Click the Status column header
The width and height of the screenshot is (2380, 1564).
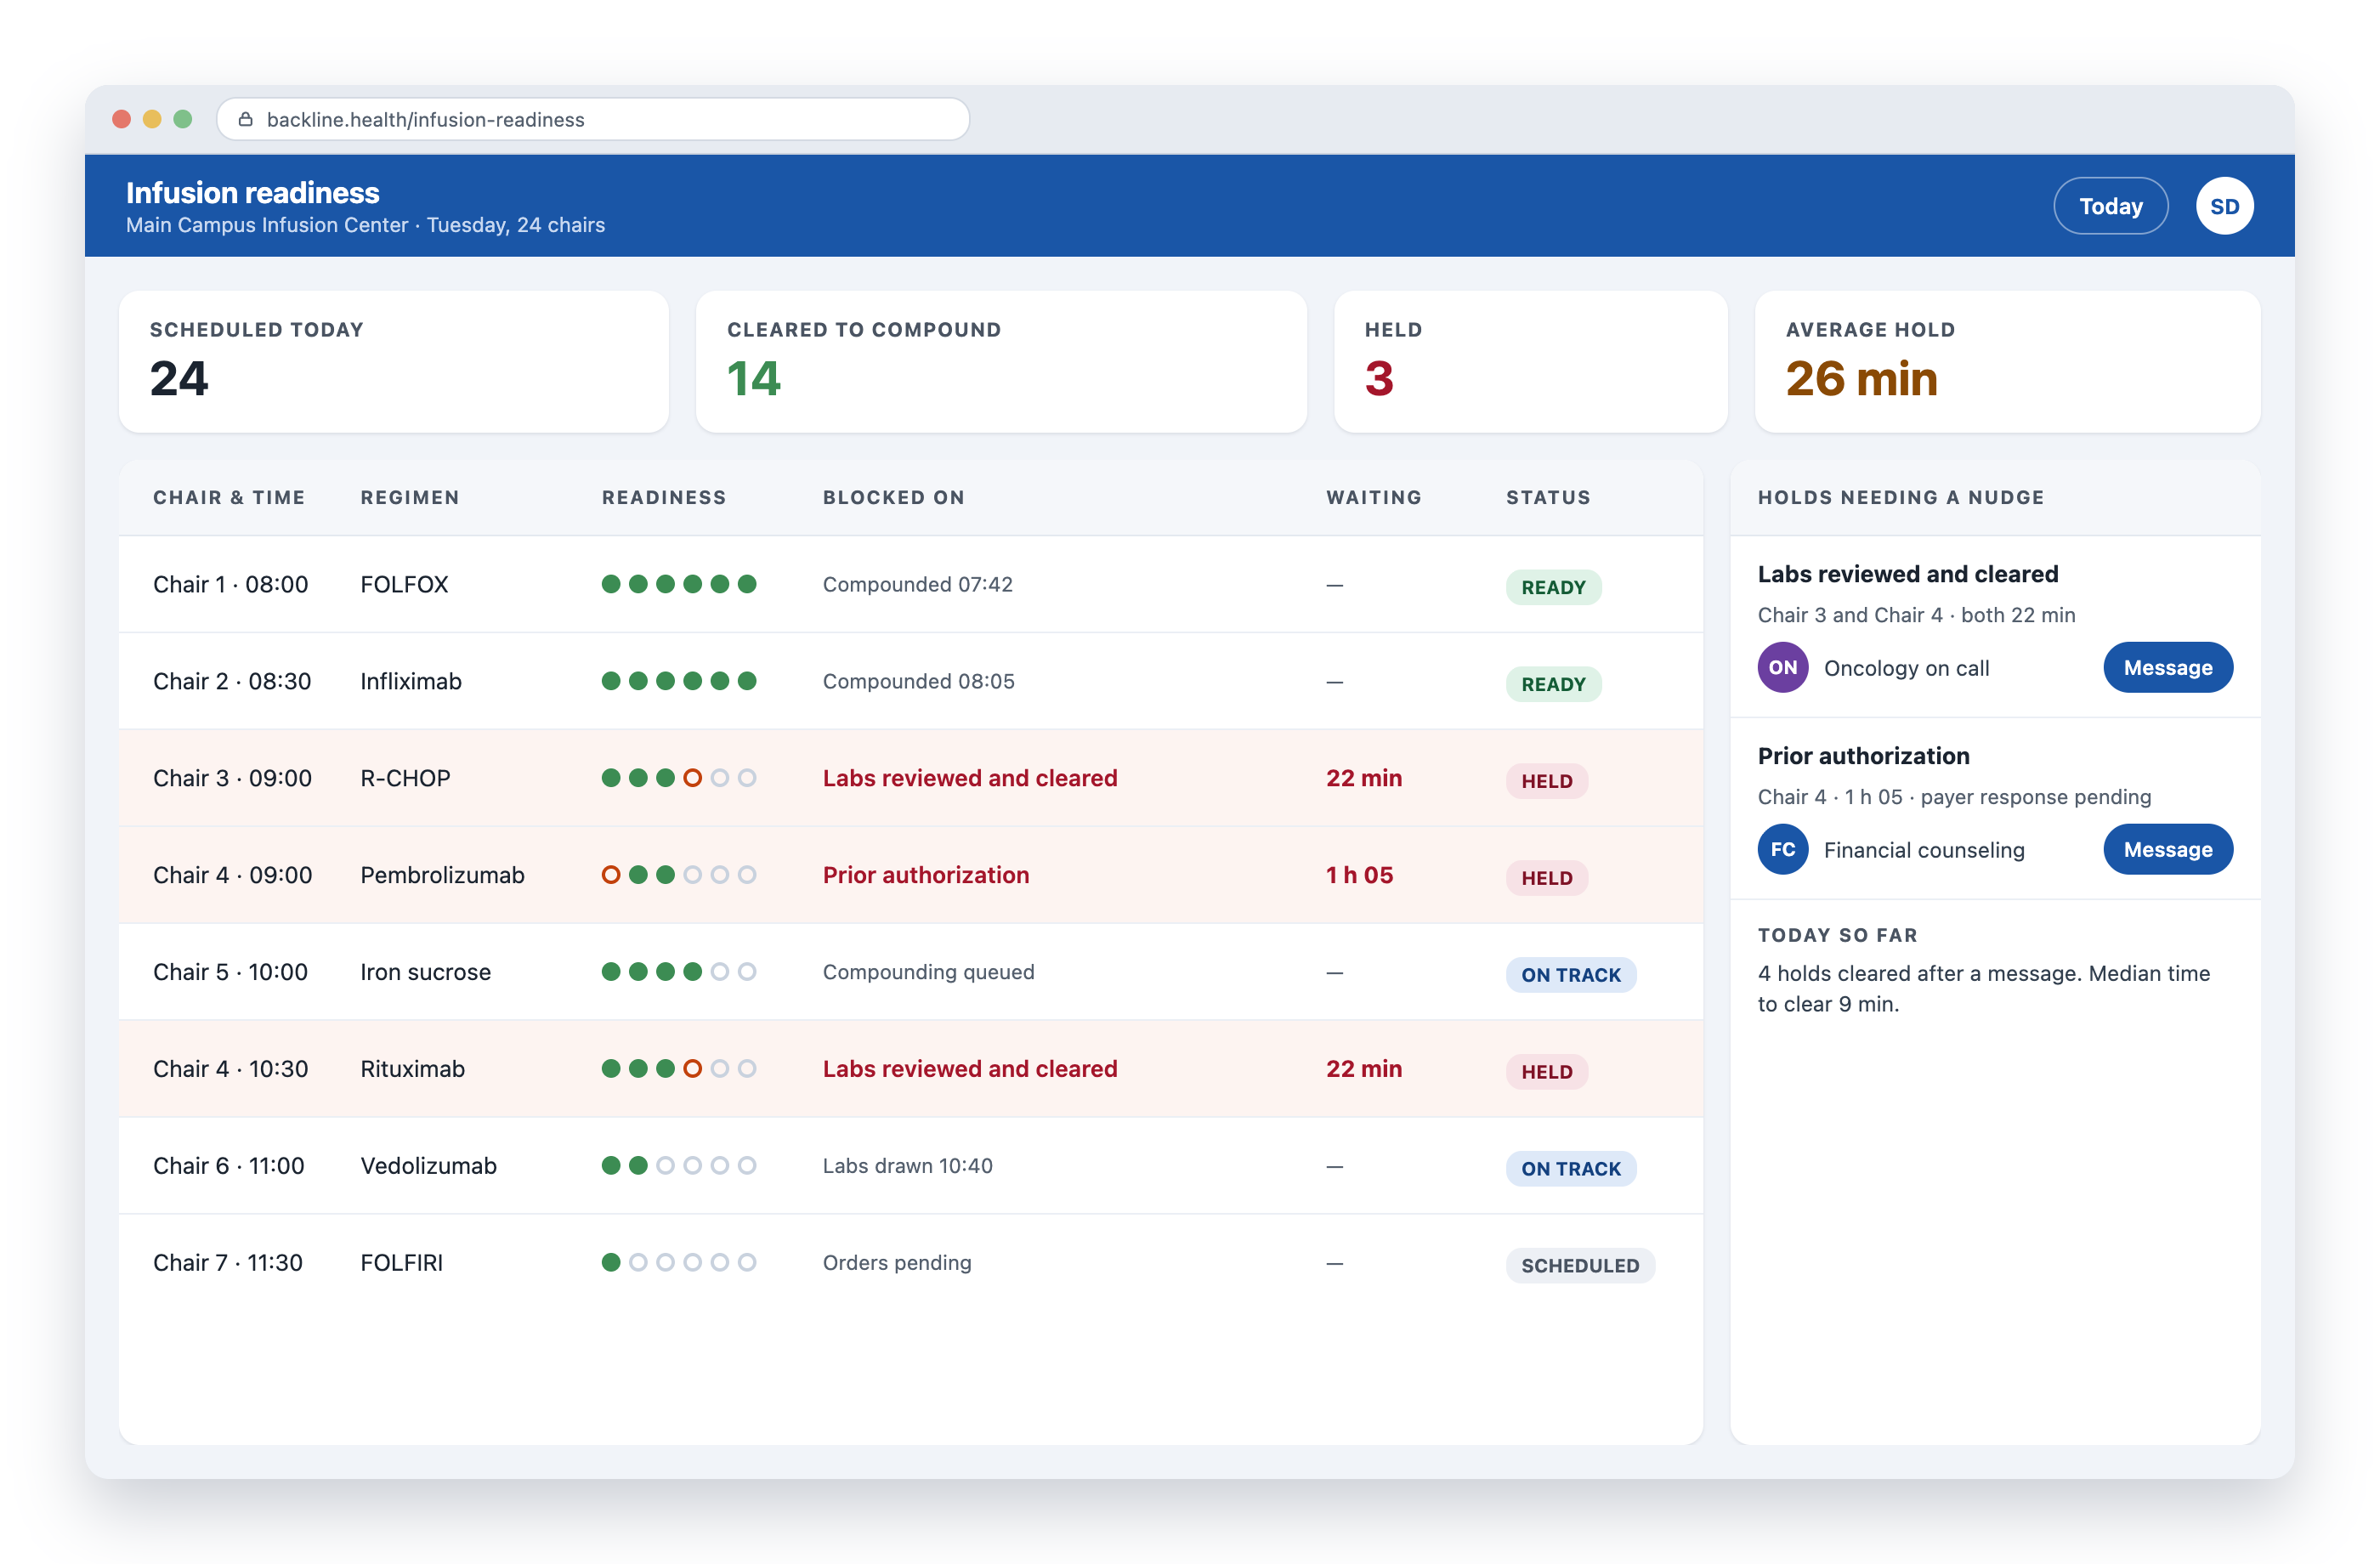(1547, 497)
